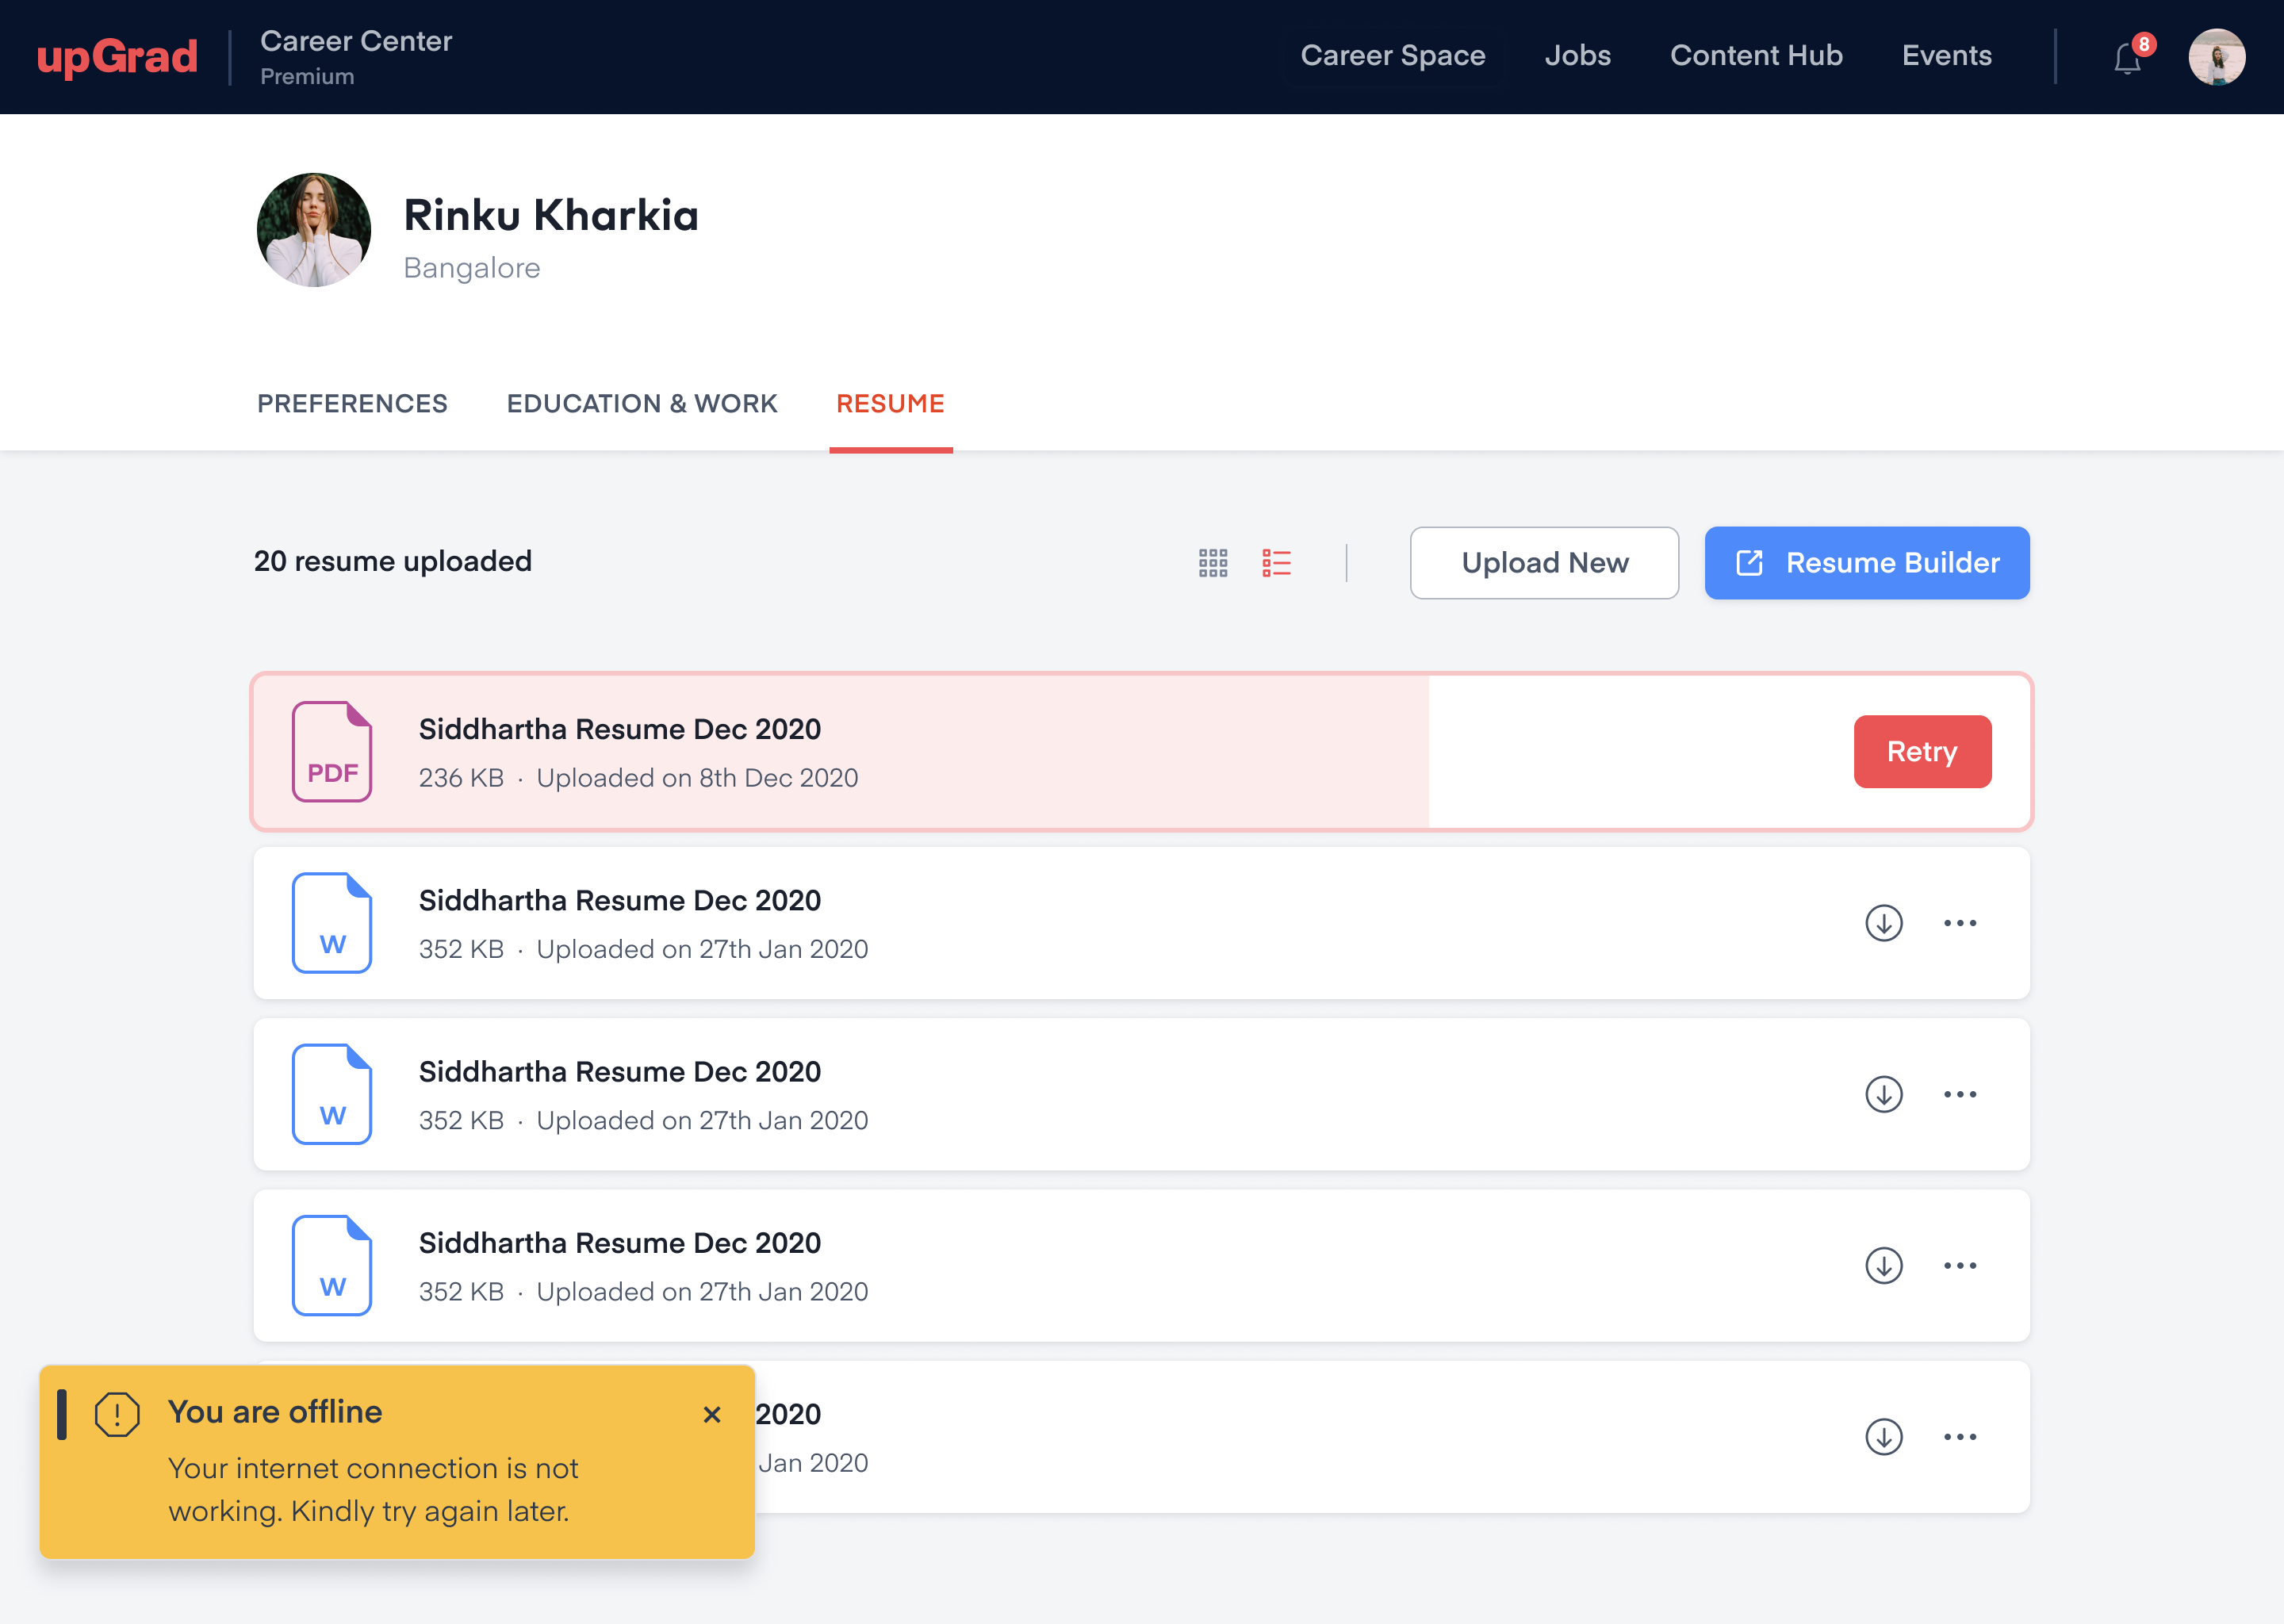
Task: Download the fourth resume in the list
Action: pos(1883,1265)
